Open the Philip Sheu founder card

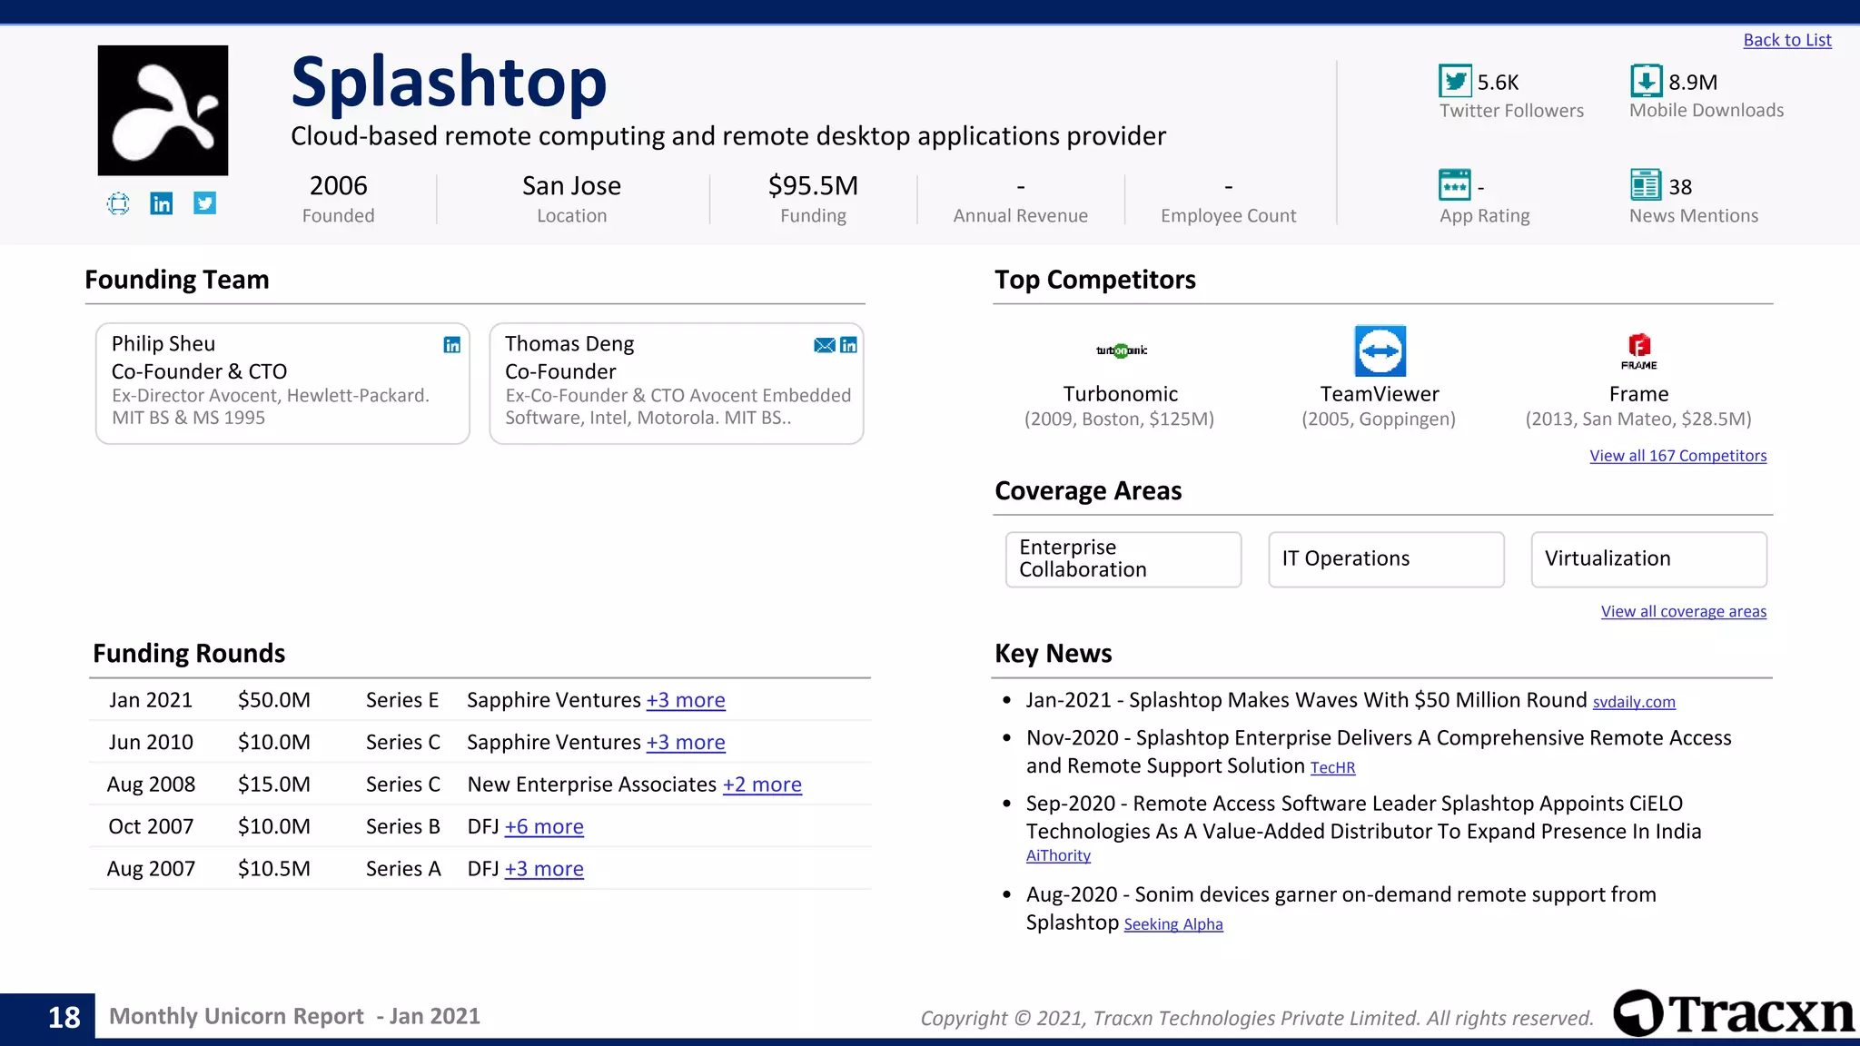pyautogui.click(x=282, y=383)
